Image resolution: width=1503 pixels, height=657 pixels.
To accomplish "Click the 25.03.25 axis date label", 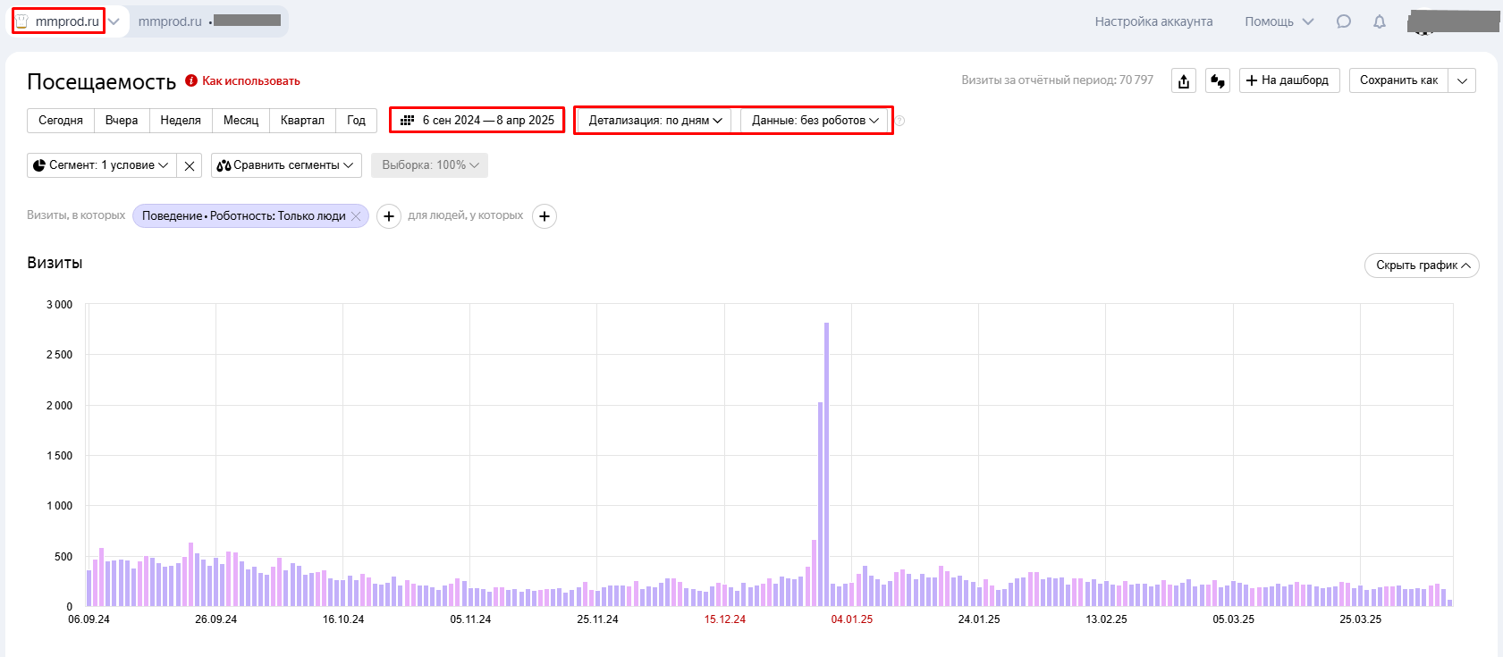I will [1360, 619].
